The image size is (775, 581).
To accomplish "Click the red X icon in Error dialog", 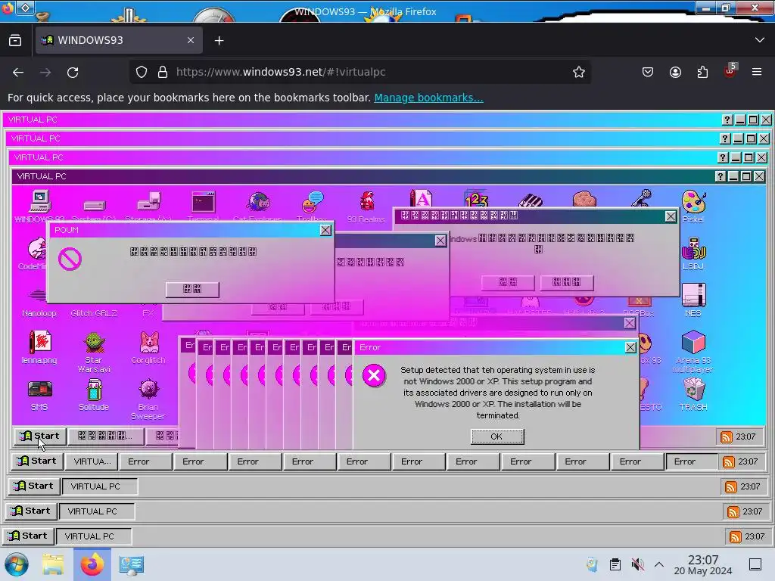I will coord(374,375).
